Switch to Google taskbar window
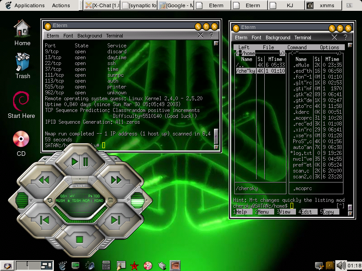This screenshot has width=362, height=271. pyautogui.click(x=176, y=5)
